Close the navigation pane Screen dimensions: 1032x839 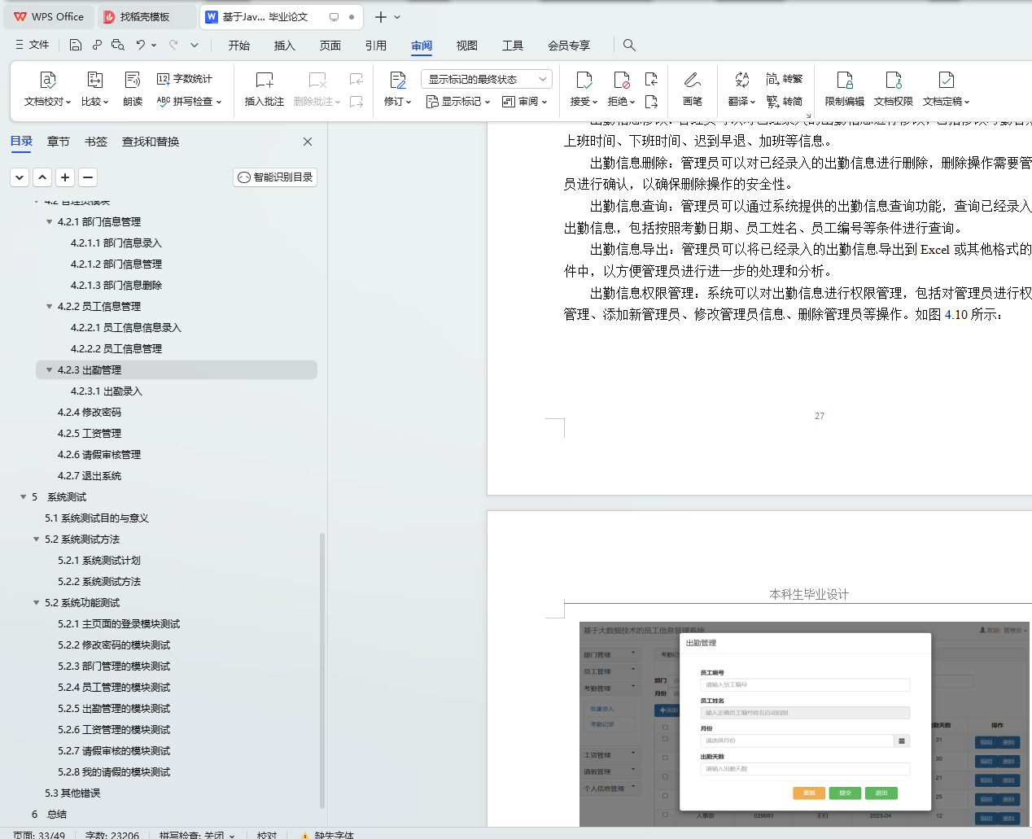click(x=308, y=142)
